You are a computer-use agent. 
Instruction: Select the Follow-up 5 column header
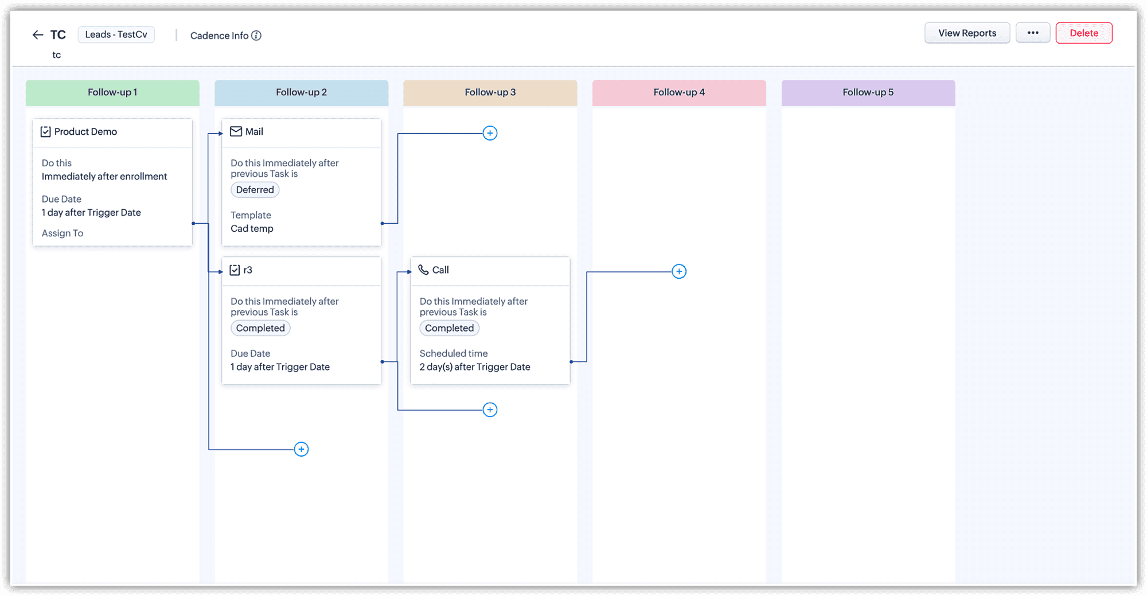point(868,92)
